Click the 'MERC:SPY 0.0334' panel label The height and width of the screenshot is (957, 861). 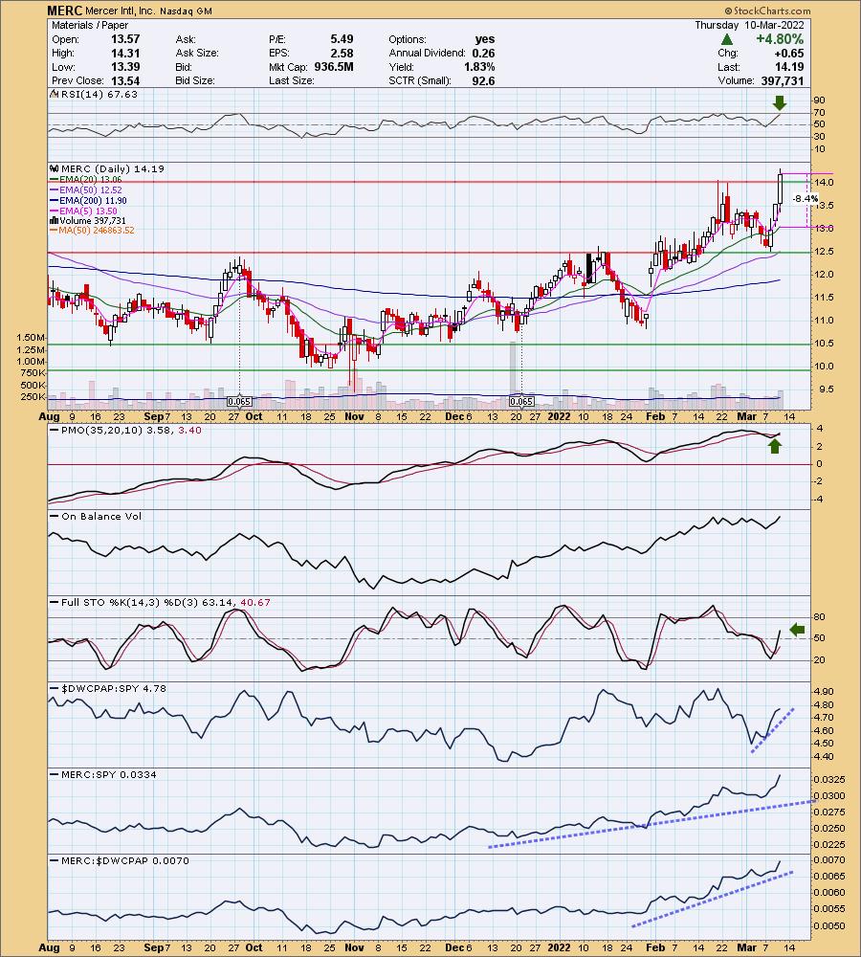[x=109, y=774]
